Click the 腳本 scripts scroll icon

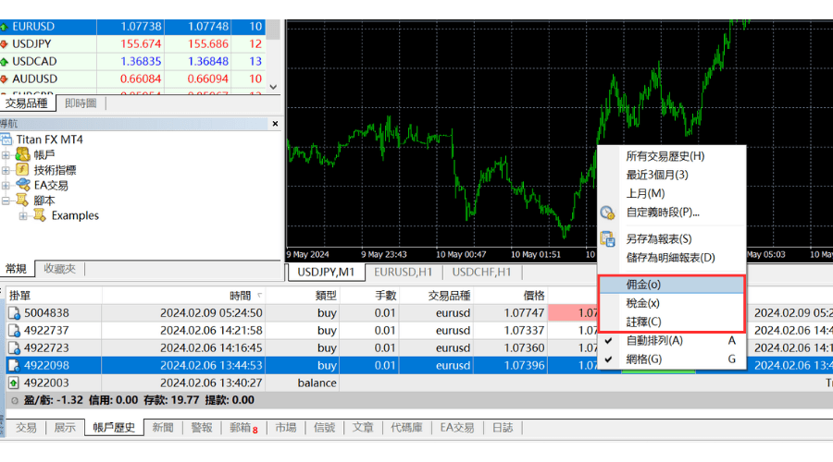point(22,201)
